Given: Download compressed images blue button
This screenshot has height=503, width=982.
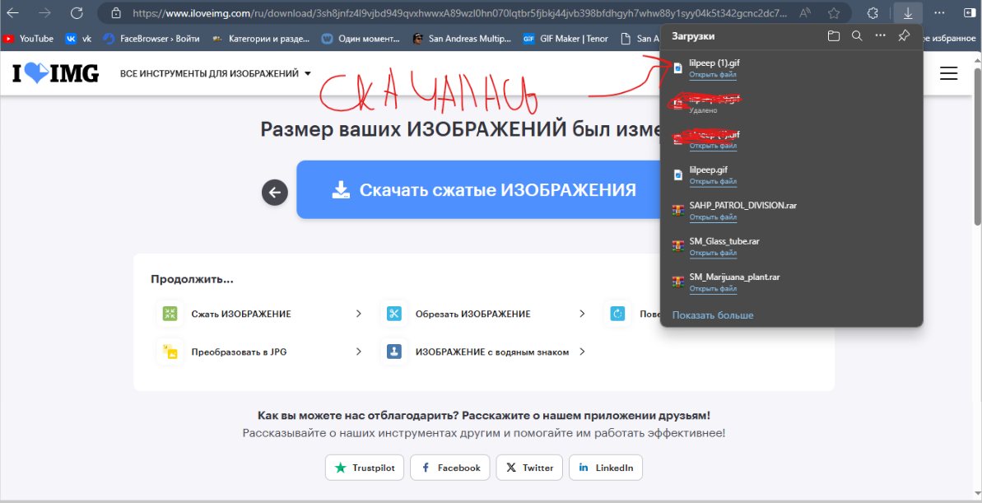Looking at the screenshot, I should click(482, 190).
